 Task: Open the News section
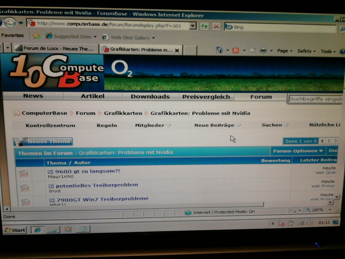tap(33, 96)
